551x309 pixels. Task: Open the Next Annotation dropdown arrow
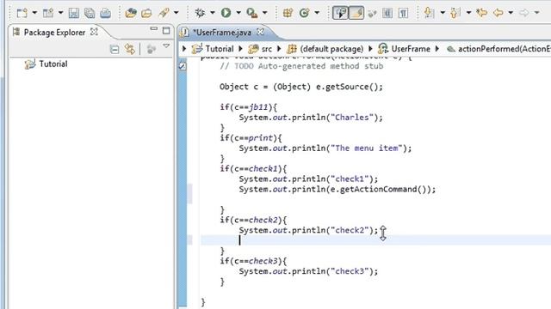pyautogui.click(x=443, y=13)
